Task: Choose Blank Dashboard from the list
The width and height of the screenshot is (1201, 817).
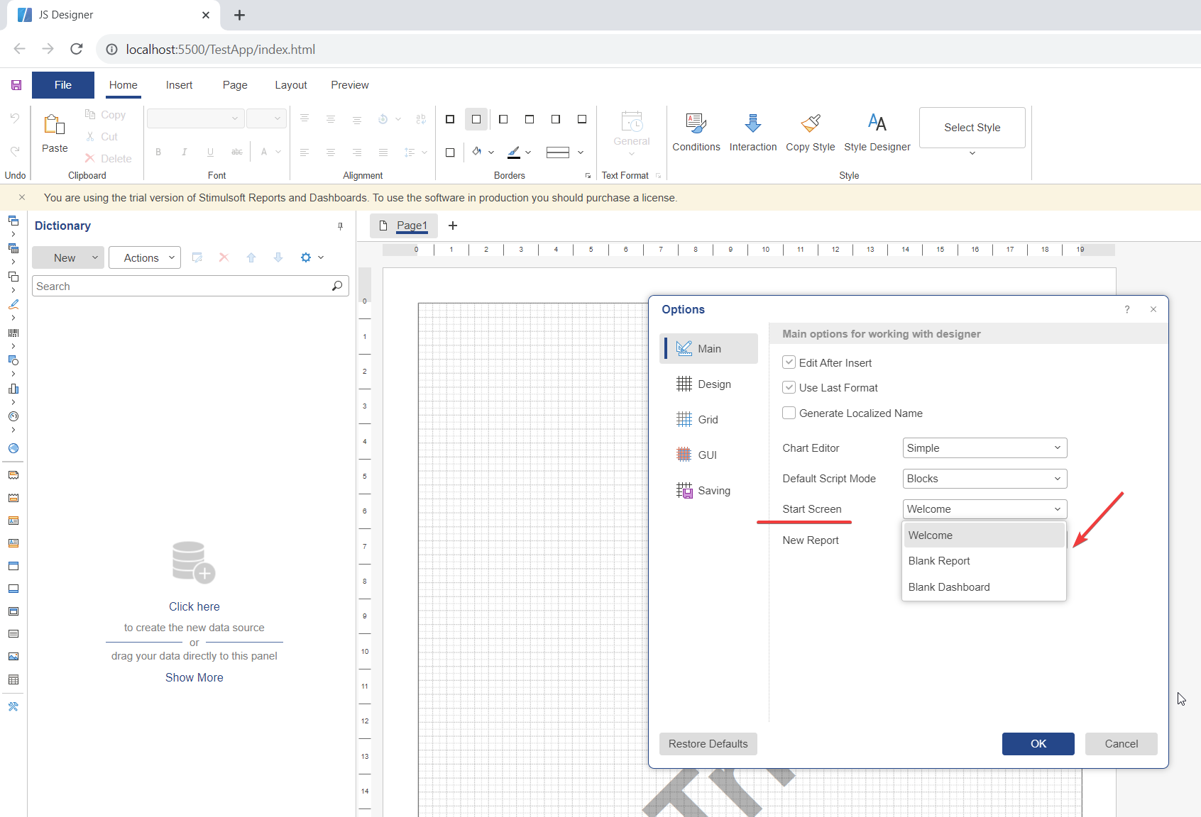Action: (x=984, y=587)
